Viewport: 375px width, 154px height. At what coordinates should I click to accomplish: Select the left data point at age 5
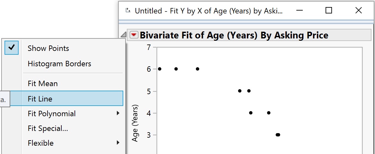tap(240, 91)
